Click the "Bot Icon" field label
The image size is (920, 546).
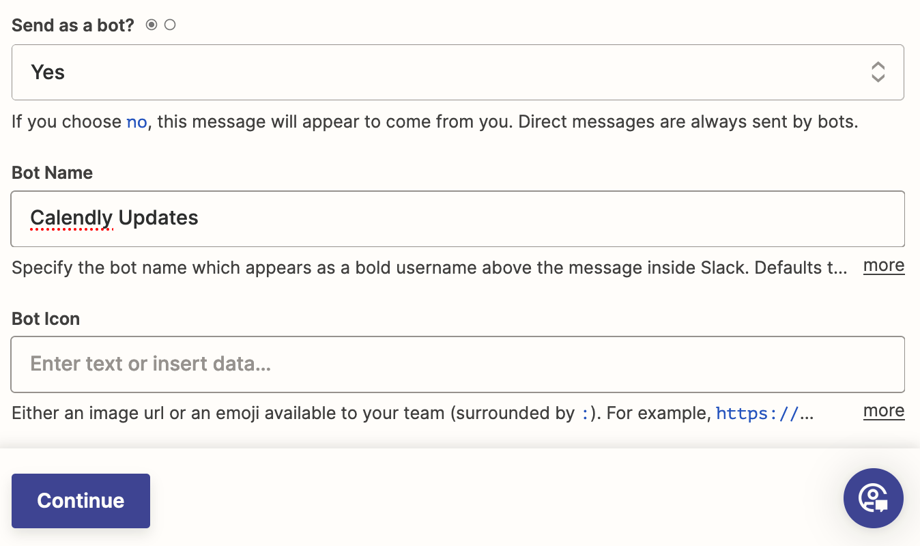46,319
